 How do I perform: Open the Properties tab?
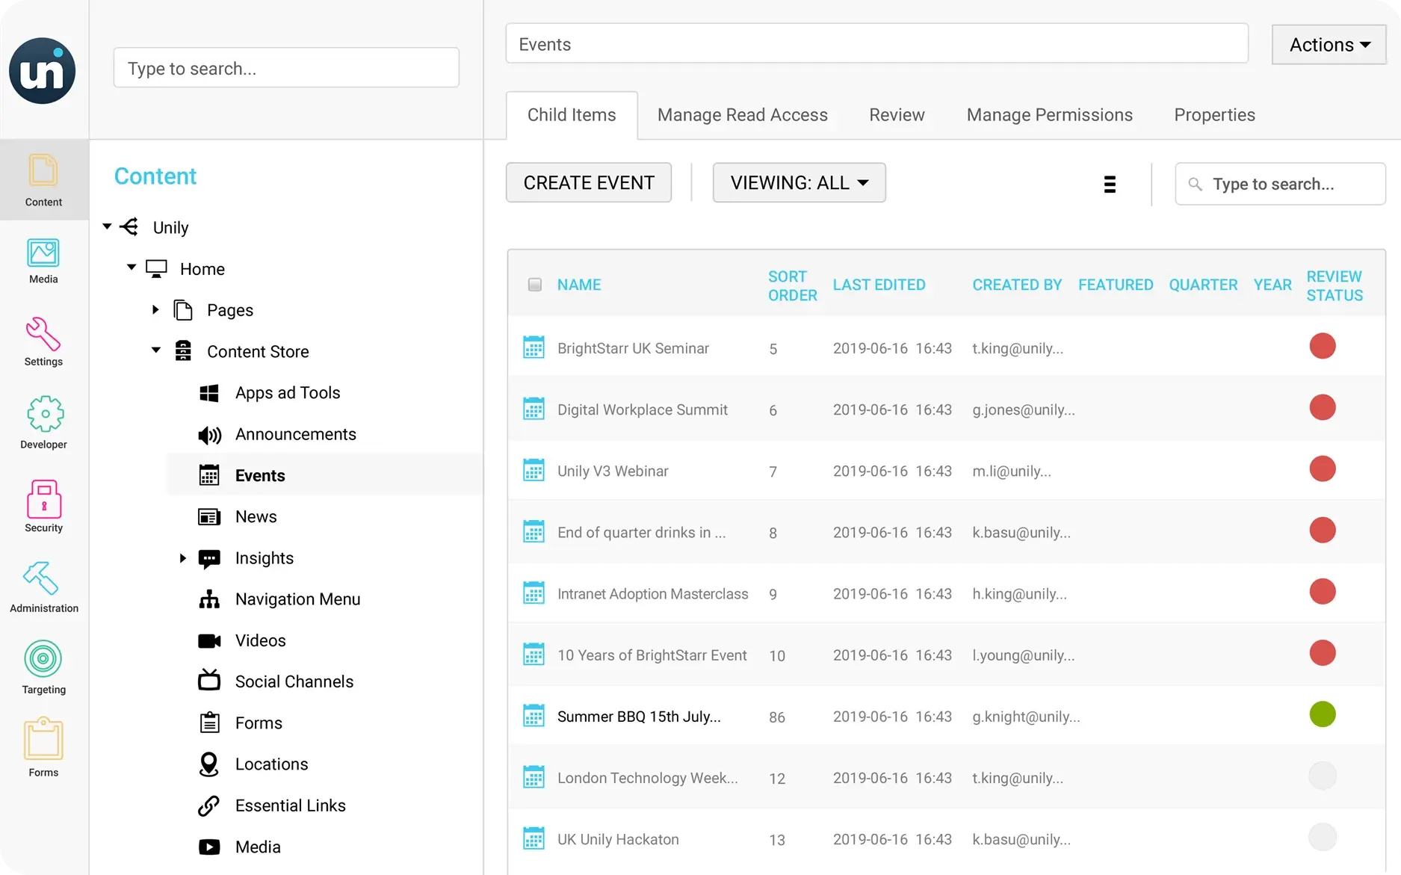tap(1214, 115)
